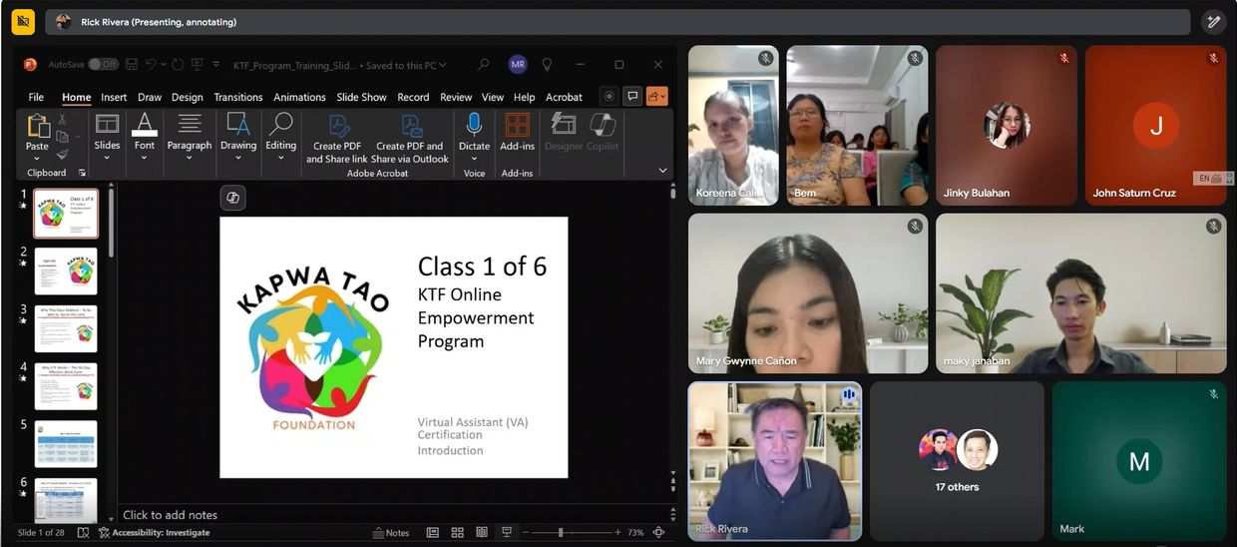Screen dimensions: 1237x547
Task: Click the record button icon near Acrobat tab
Action: coord(609,97)
